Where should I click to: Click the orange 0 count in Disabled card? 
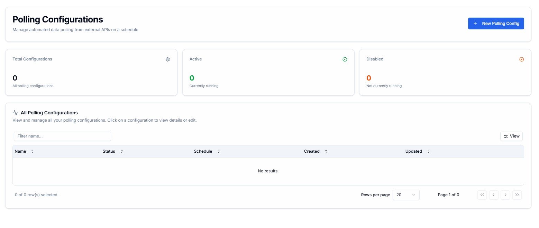369,78
